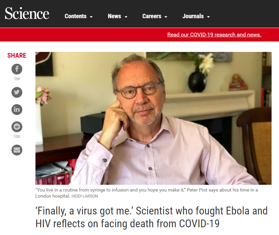Expand the Journals dropdown arrow
This screenshot has height=235, width=279.
click(208, 17)
